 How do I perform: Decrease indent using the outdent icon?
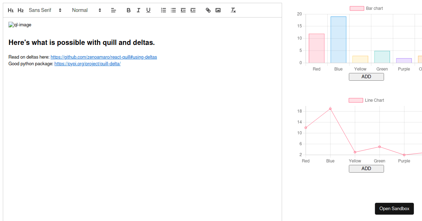(183, 10)
